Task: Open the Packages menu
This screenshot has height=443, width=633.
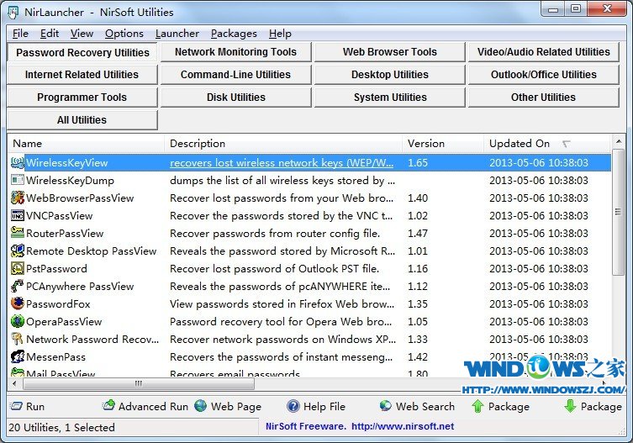Action: (x=234, y=34)
